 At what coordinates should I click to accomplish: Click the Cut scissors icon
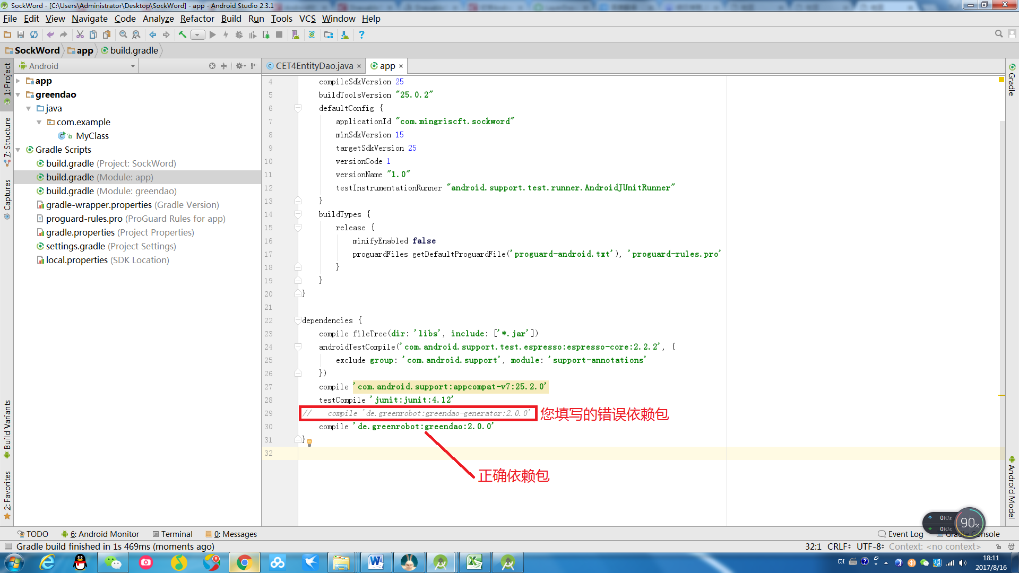(x=80, y=34)
